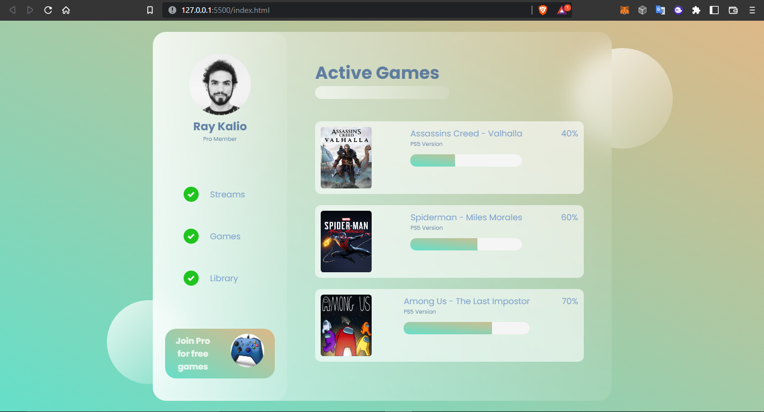Open site info icon in address bar

tap(172, 10)
